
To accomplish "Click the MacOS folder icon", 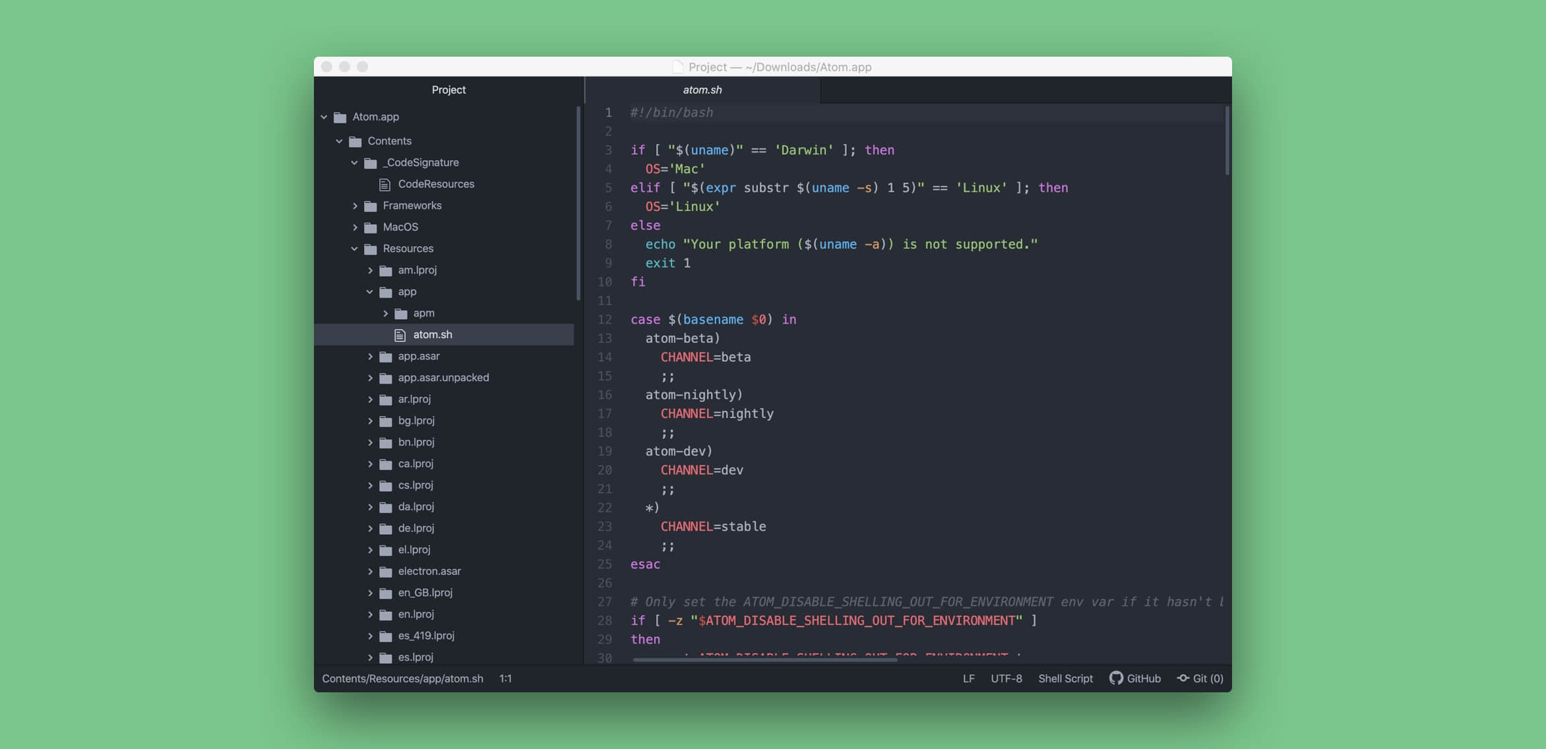I will coord(371,227).
